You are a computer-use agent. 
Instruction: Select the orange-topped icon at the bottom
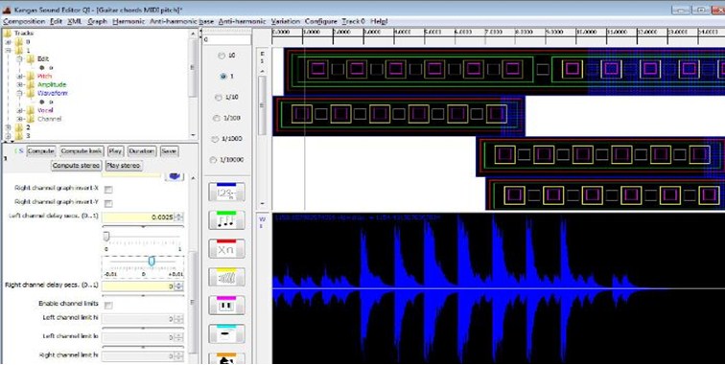pyautogui.click(x=226, y=358)
